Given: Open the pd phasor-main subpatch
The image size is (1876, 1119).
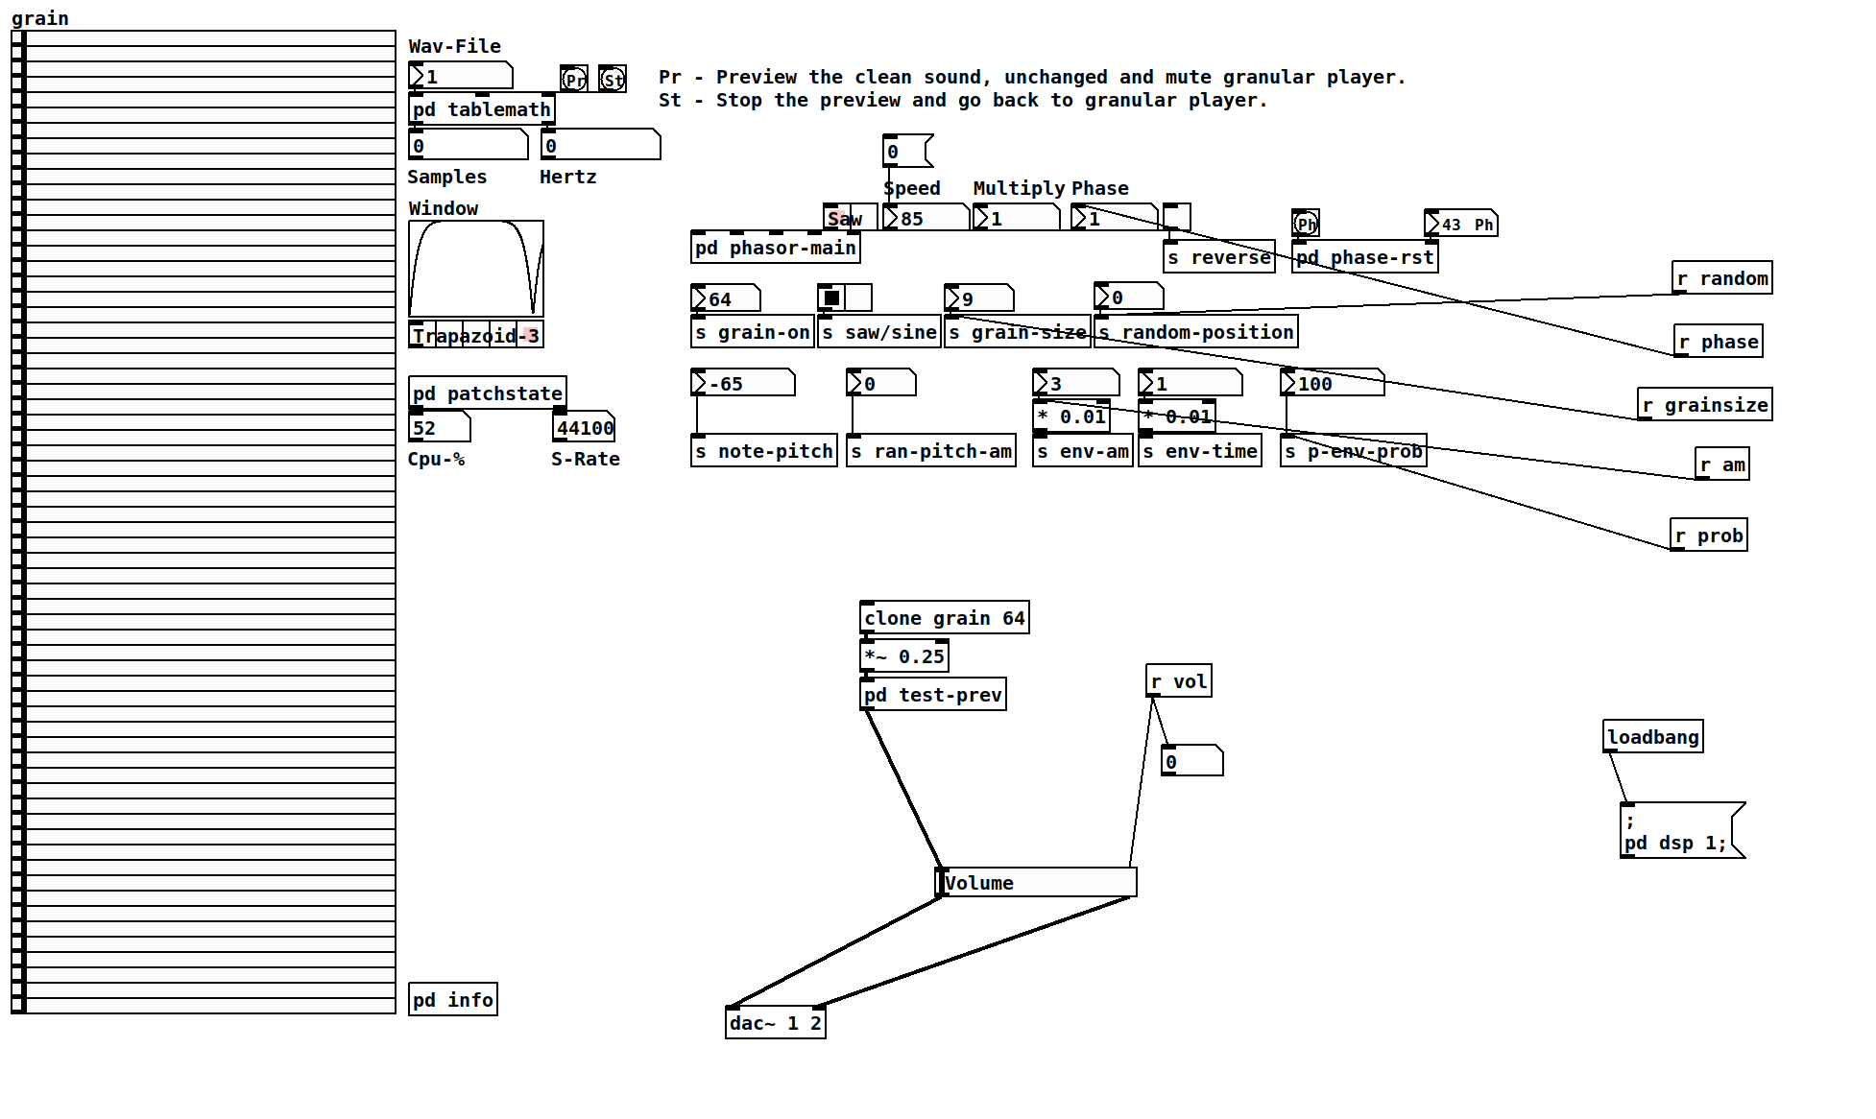Looking at the screenshot, I should (776, 248).
